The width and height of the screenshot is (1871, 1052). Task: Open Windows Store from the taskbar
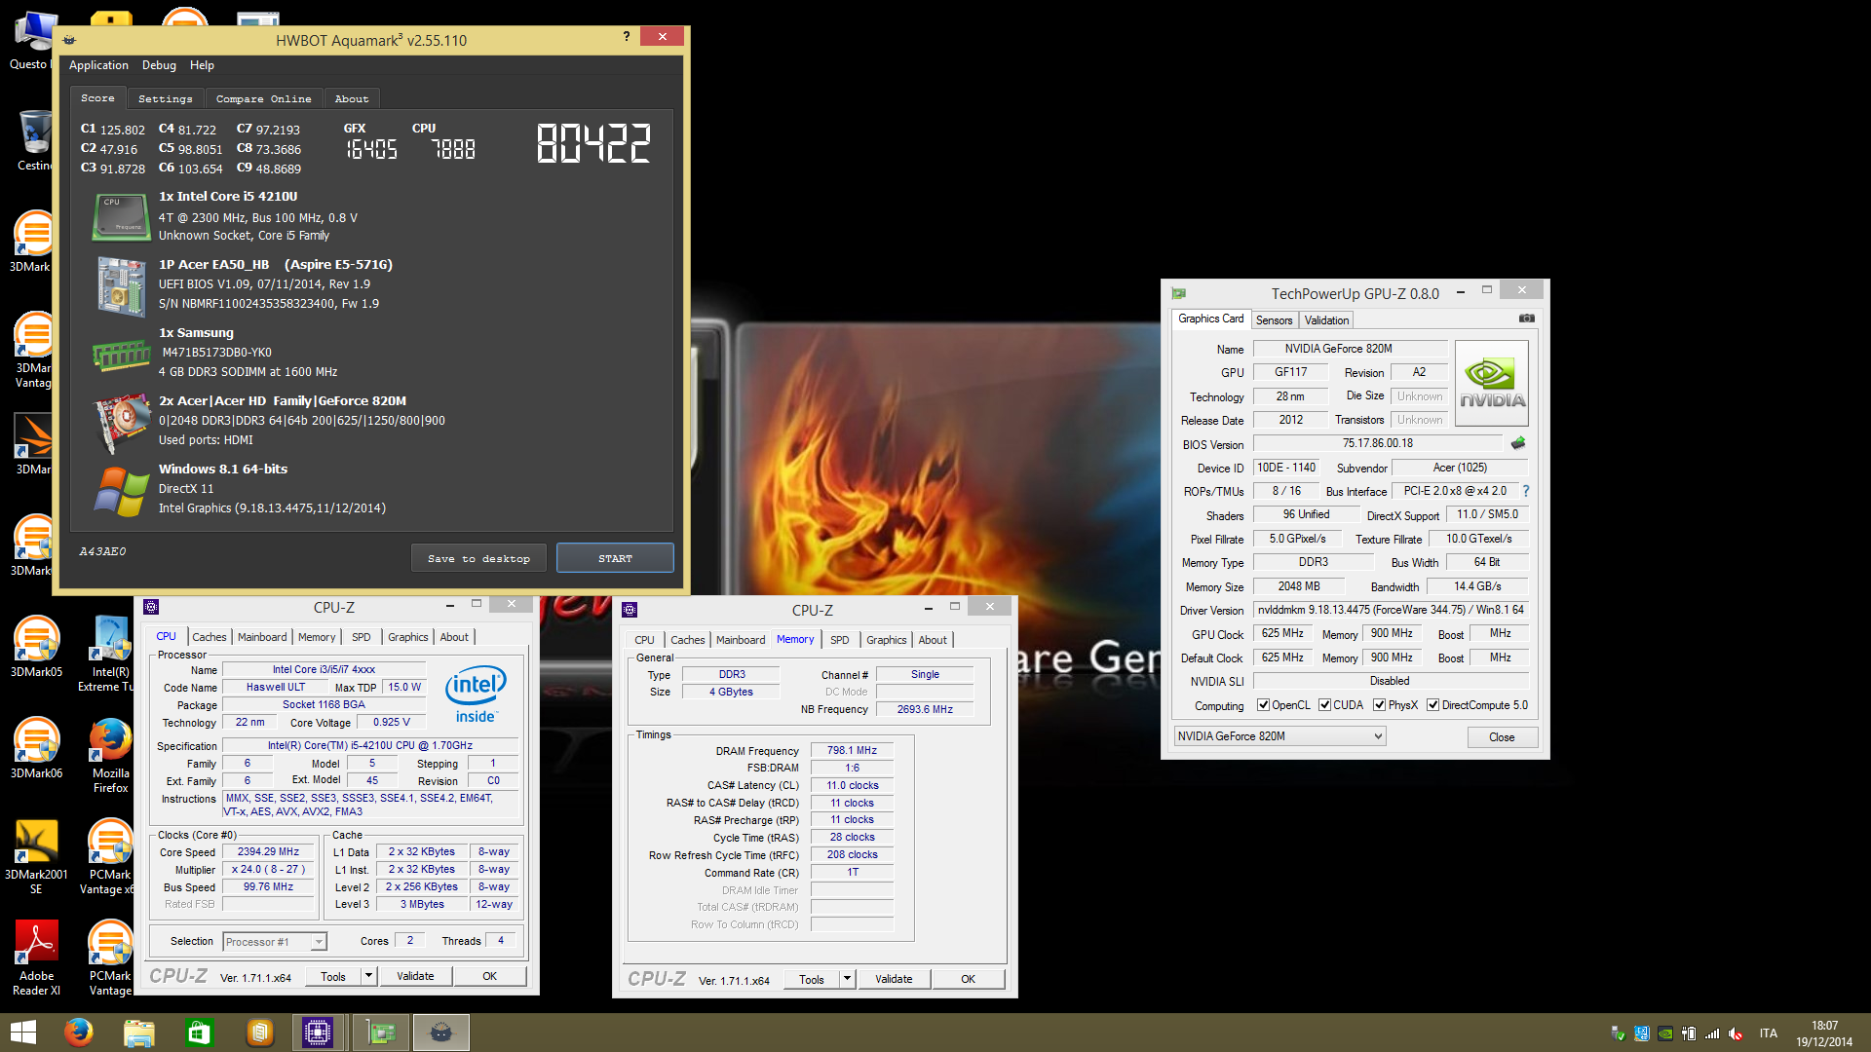point(199,1033)
